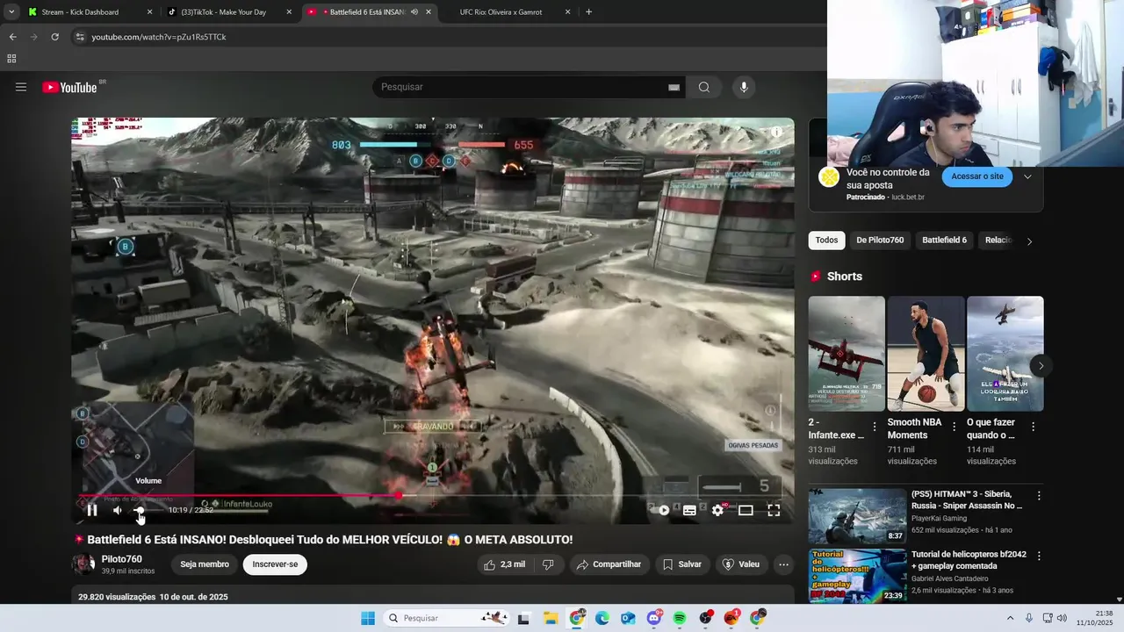Click the Inscrever-se button
This screenshot has width=1124, height=632.
(x=275, y=564)
